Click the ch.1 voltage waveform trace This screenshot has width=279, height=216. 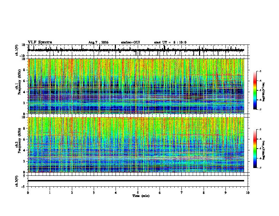coord(136,50)
